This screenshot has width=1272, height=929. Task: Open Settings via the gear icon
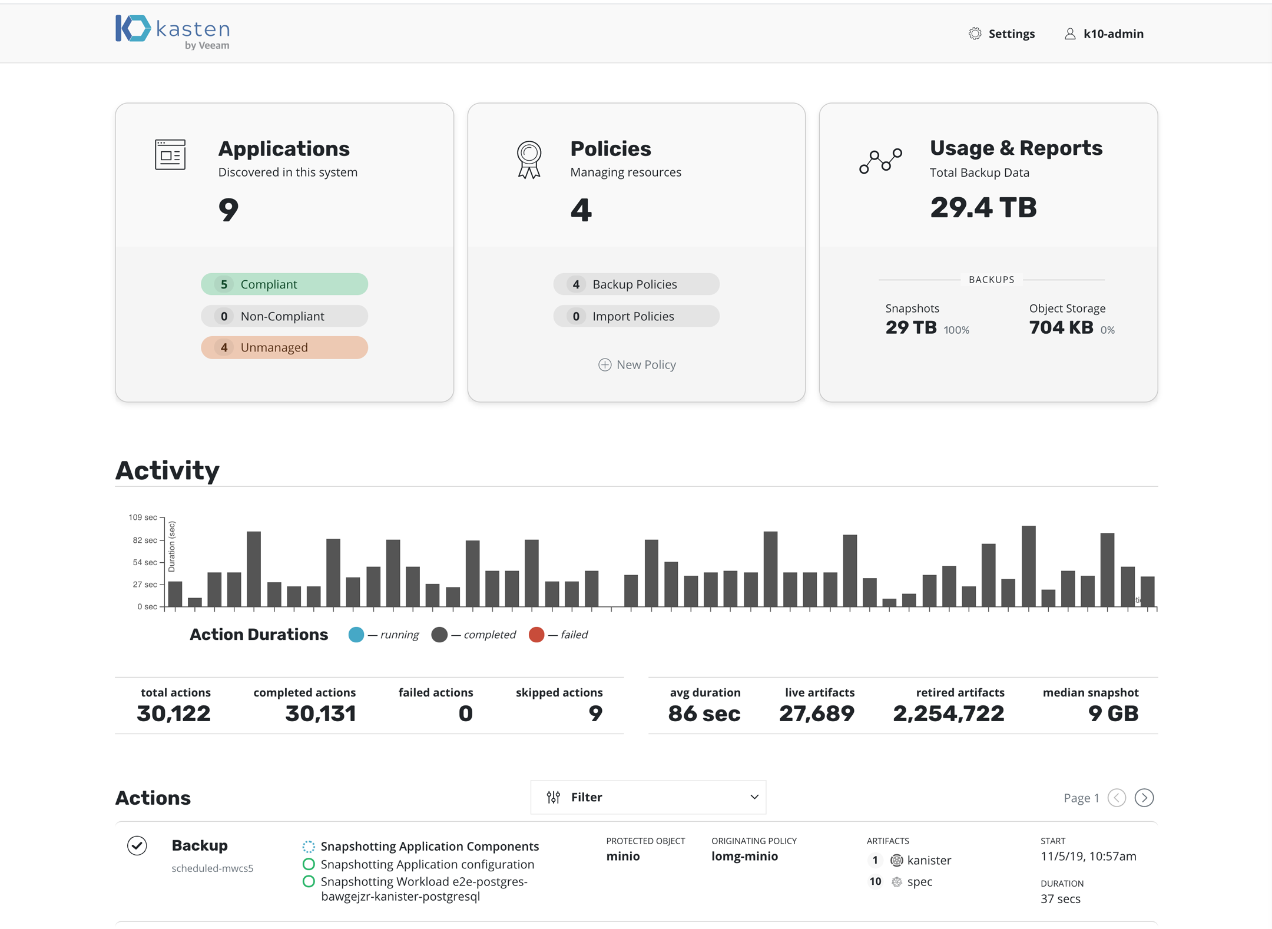[975, 34]
